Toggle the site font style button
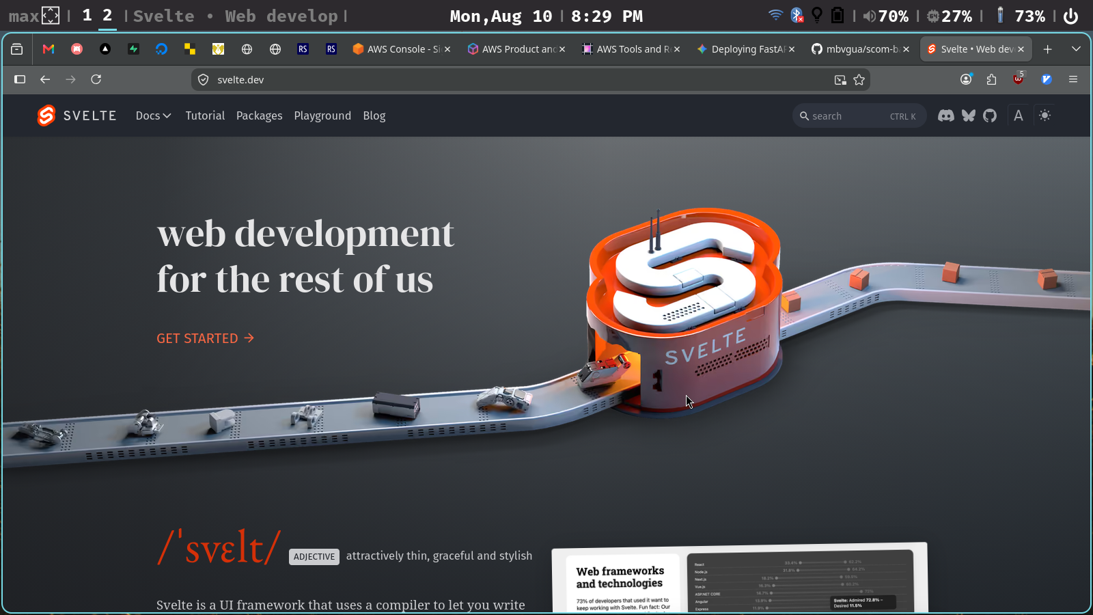 tap(1019, 115)
